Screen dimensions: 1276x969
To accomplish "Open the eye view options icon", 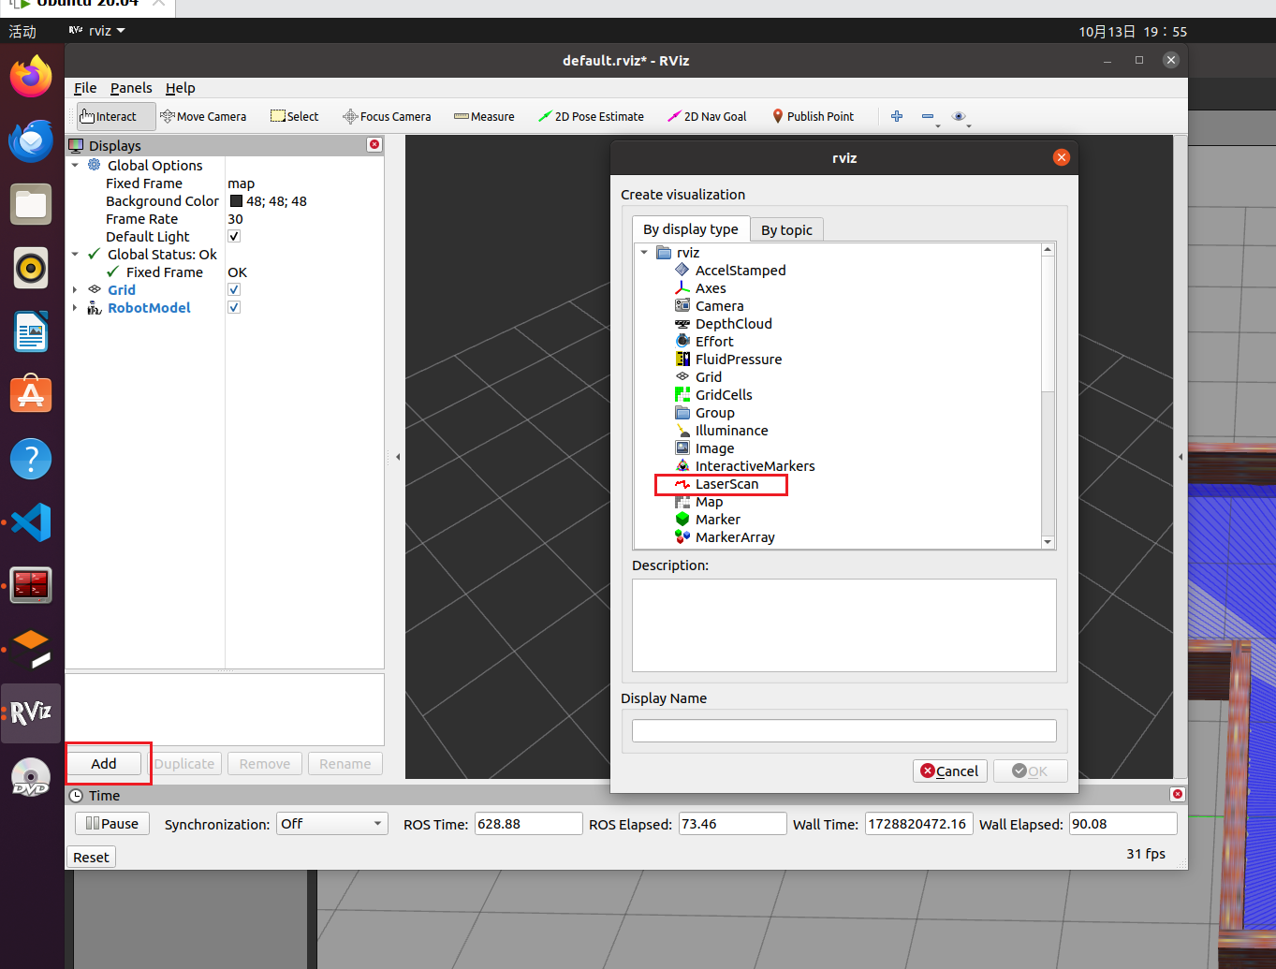I will pos(959,116).
